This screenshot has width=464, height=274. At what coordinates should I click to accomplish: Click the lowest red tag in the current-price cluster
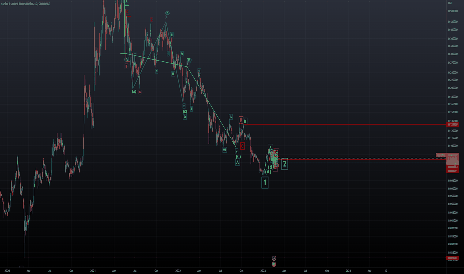[452, 171]
